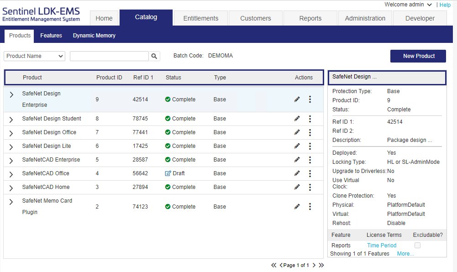Go to the first page using double arrow

coord(273,265)
